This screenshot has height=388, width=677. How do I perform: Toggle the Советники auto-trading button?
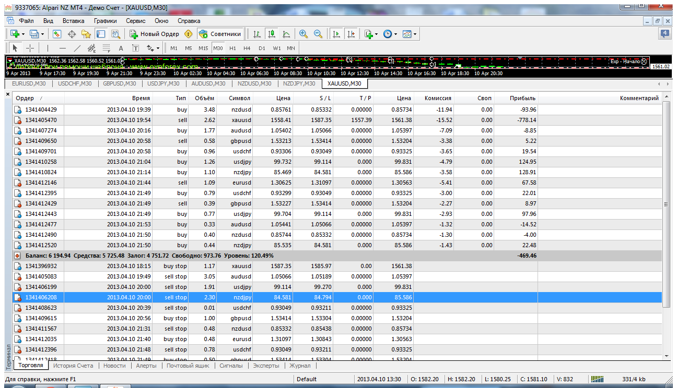[220, 34]
